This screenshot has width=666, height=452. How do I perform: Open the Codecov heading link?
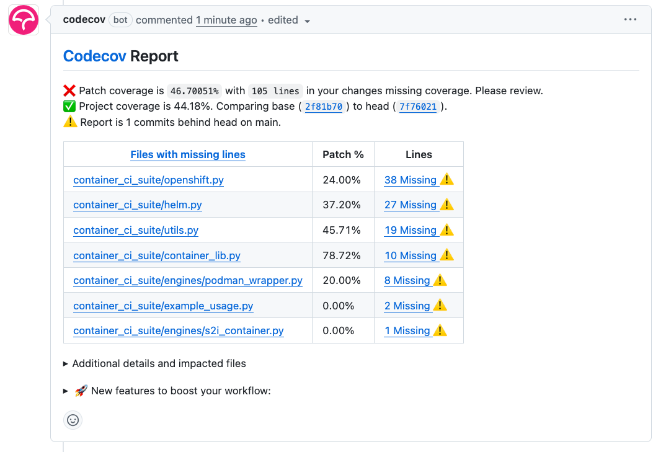95,56
